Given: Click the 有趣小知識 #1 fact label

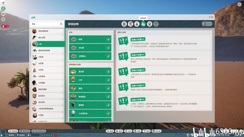Looking at the screenshot, I should click(138, 40).
